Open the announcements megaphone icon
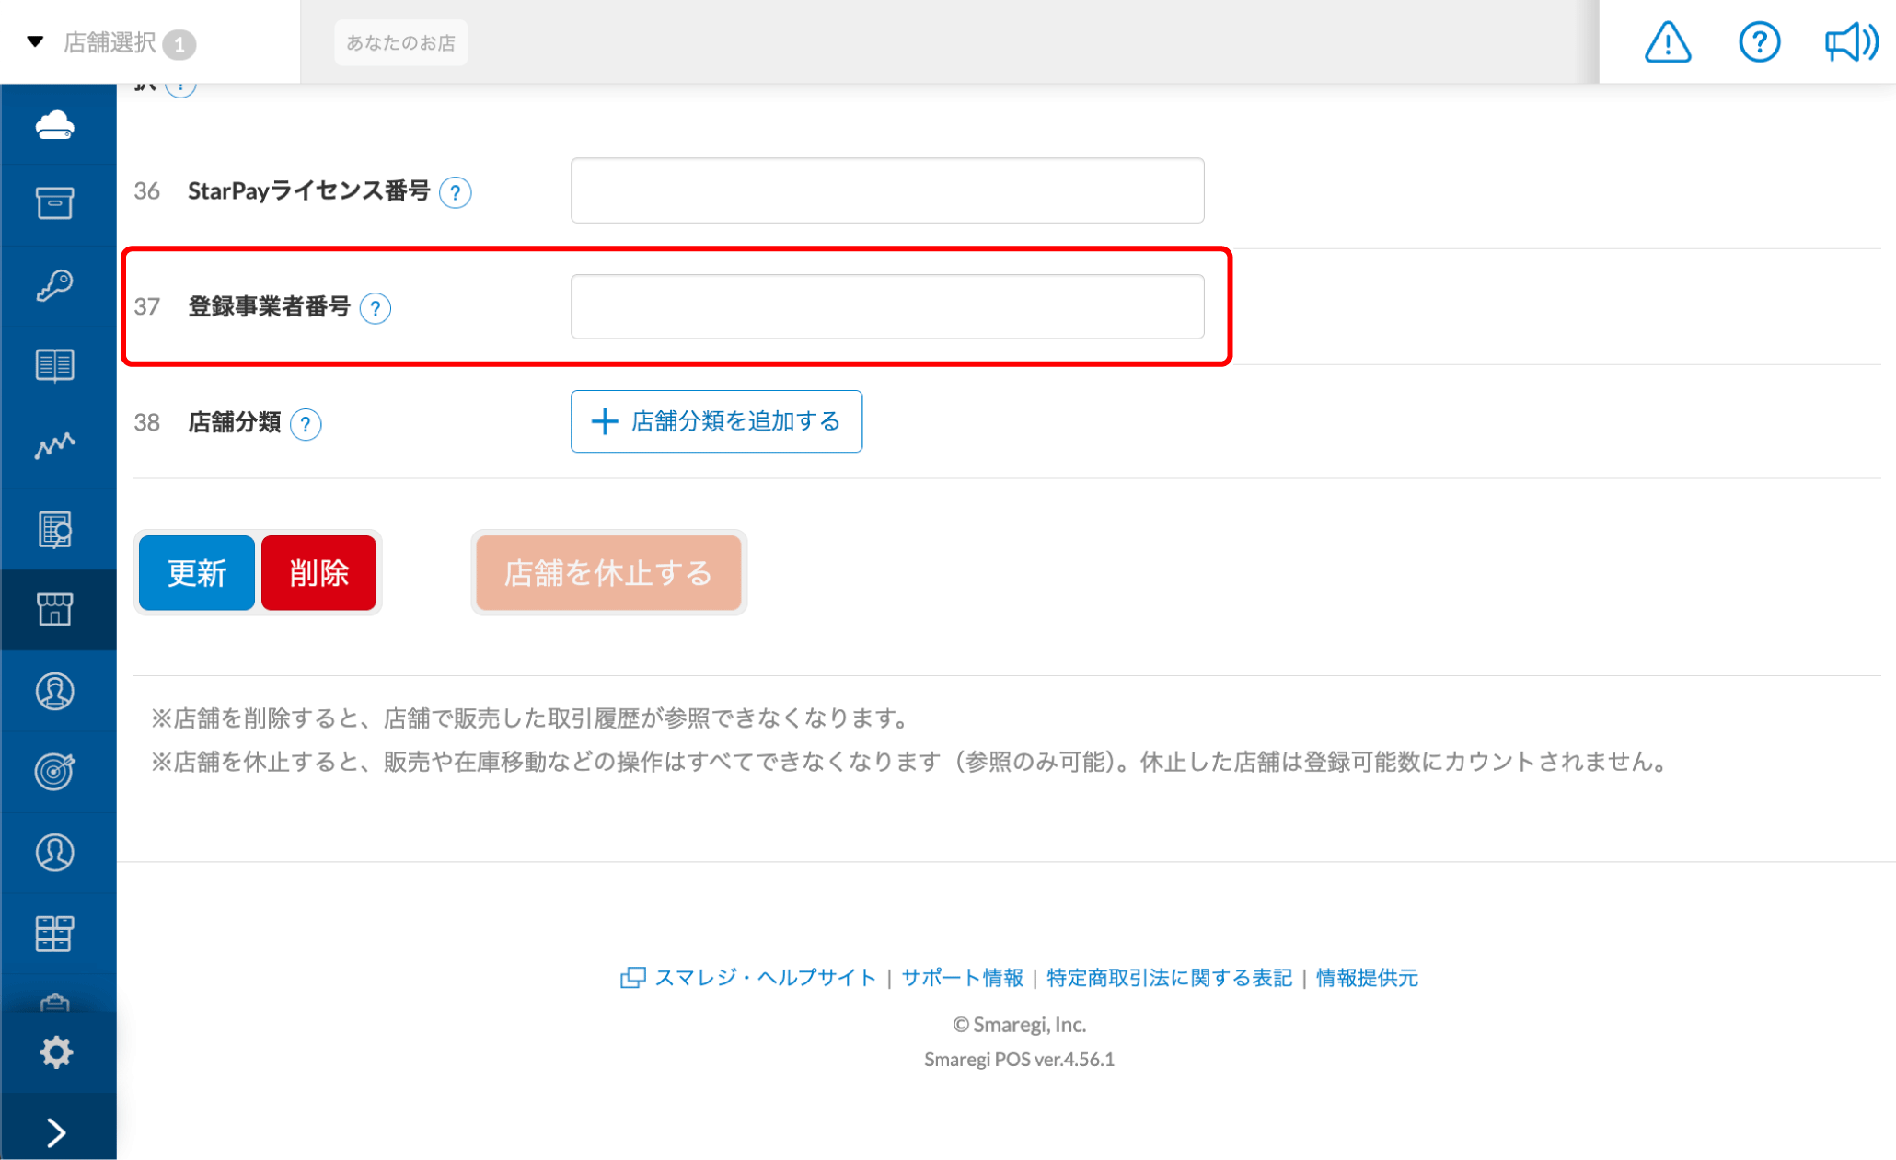The image size is (1896, 1160). (x=1850, y=41)
